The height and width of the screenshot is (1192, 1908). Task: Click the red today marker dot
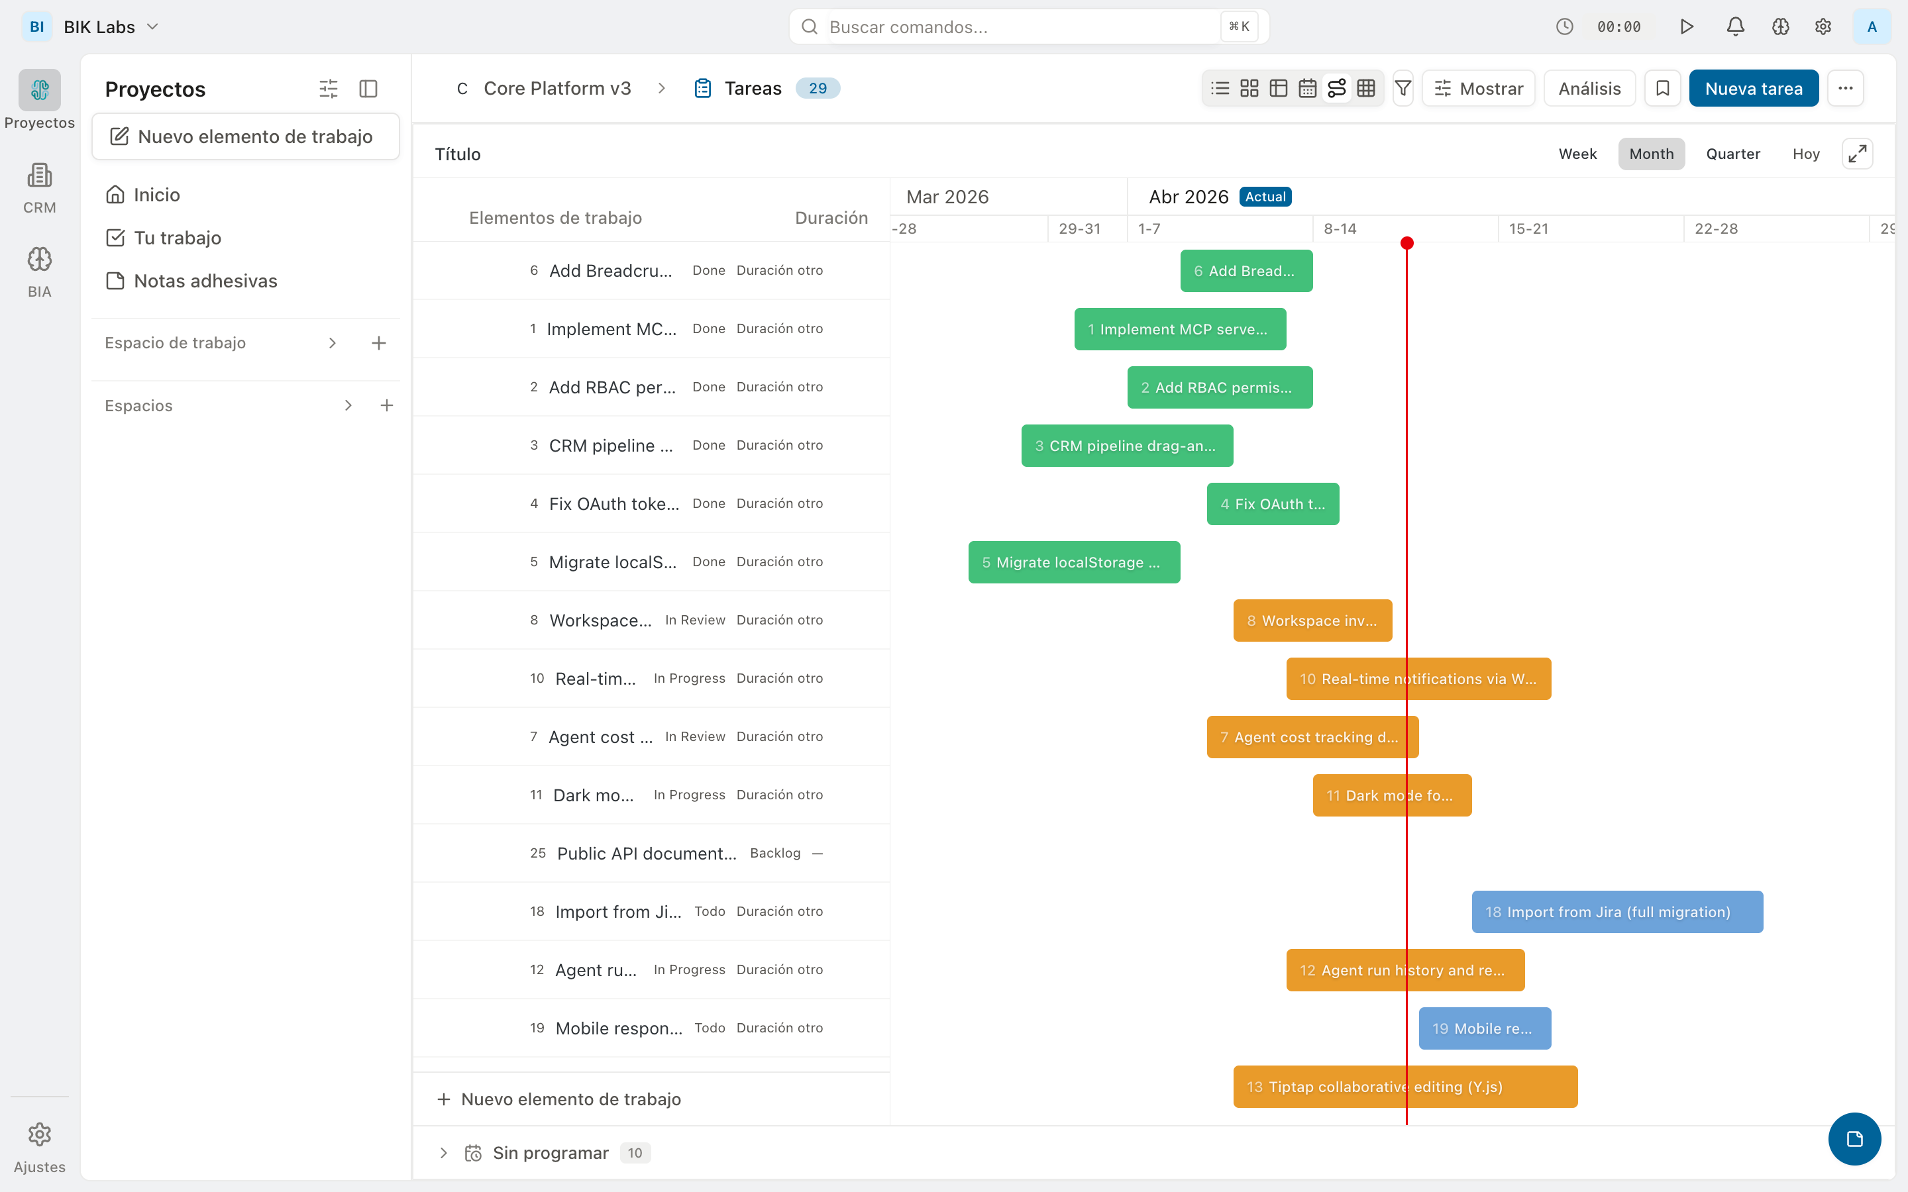click(x=1406, y=243)
